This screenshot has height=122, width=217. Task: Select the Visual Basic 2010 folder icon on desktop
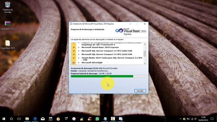[x=7, y=44]
